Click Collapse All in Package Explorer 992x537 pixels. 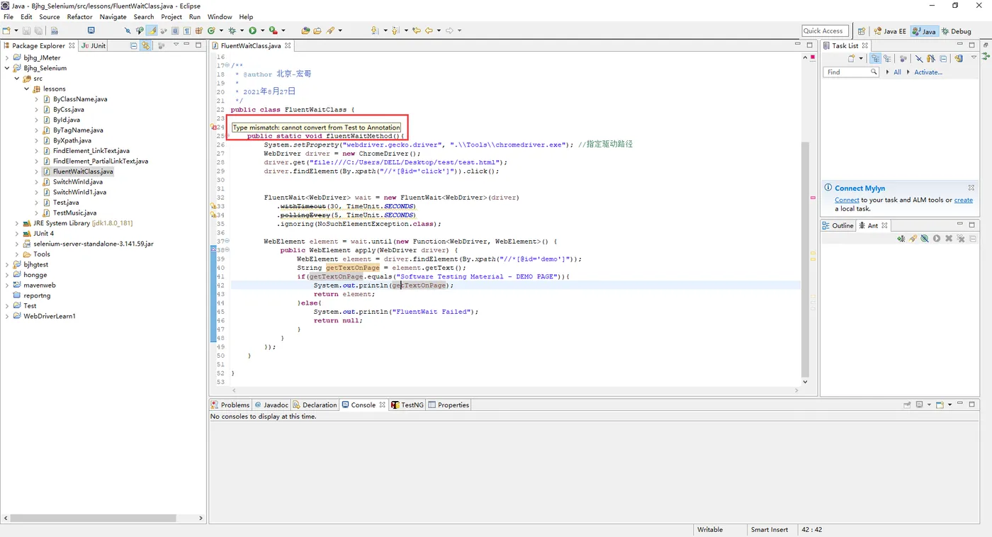[x=133, y=45]
